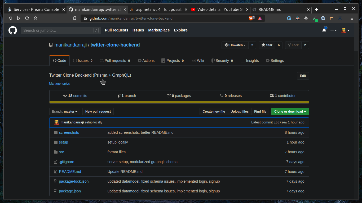Open README.md file

[x=70, y=172]
